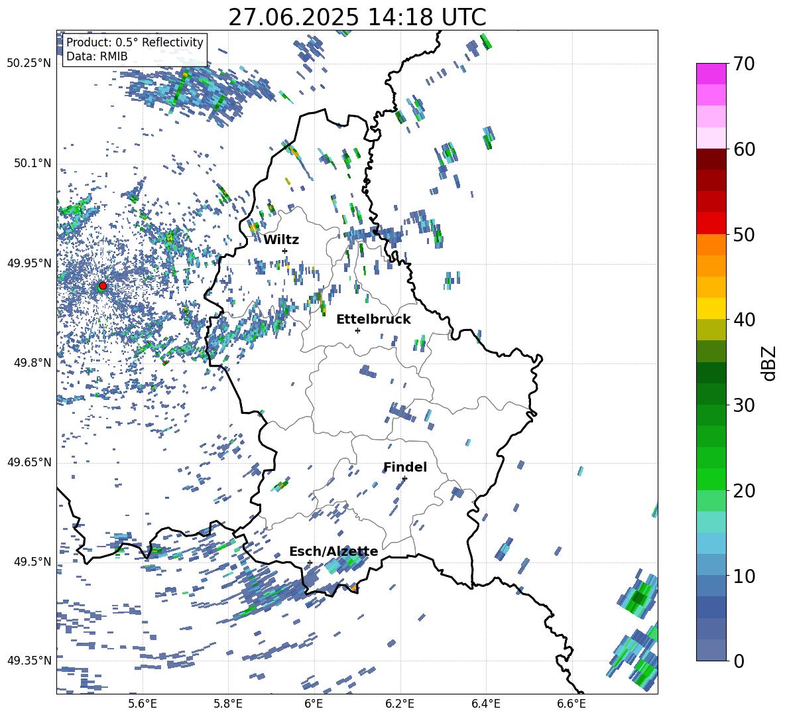Click the 0 colorbar tick label
Screen dimensions: 785x717
coord(738,661)
